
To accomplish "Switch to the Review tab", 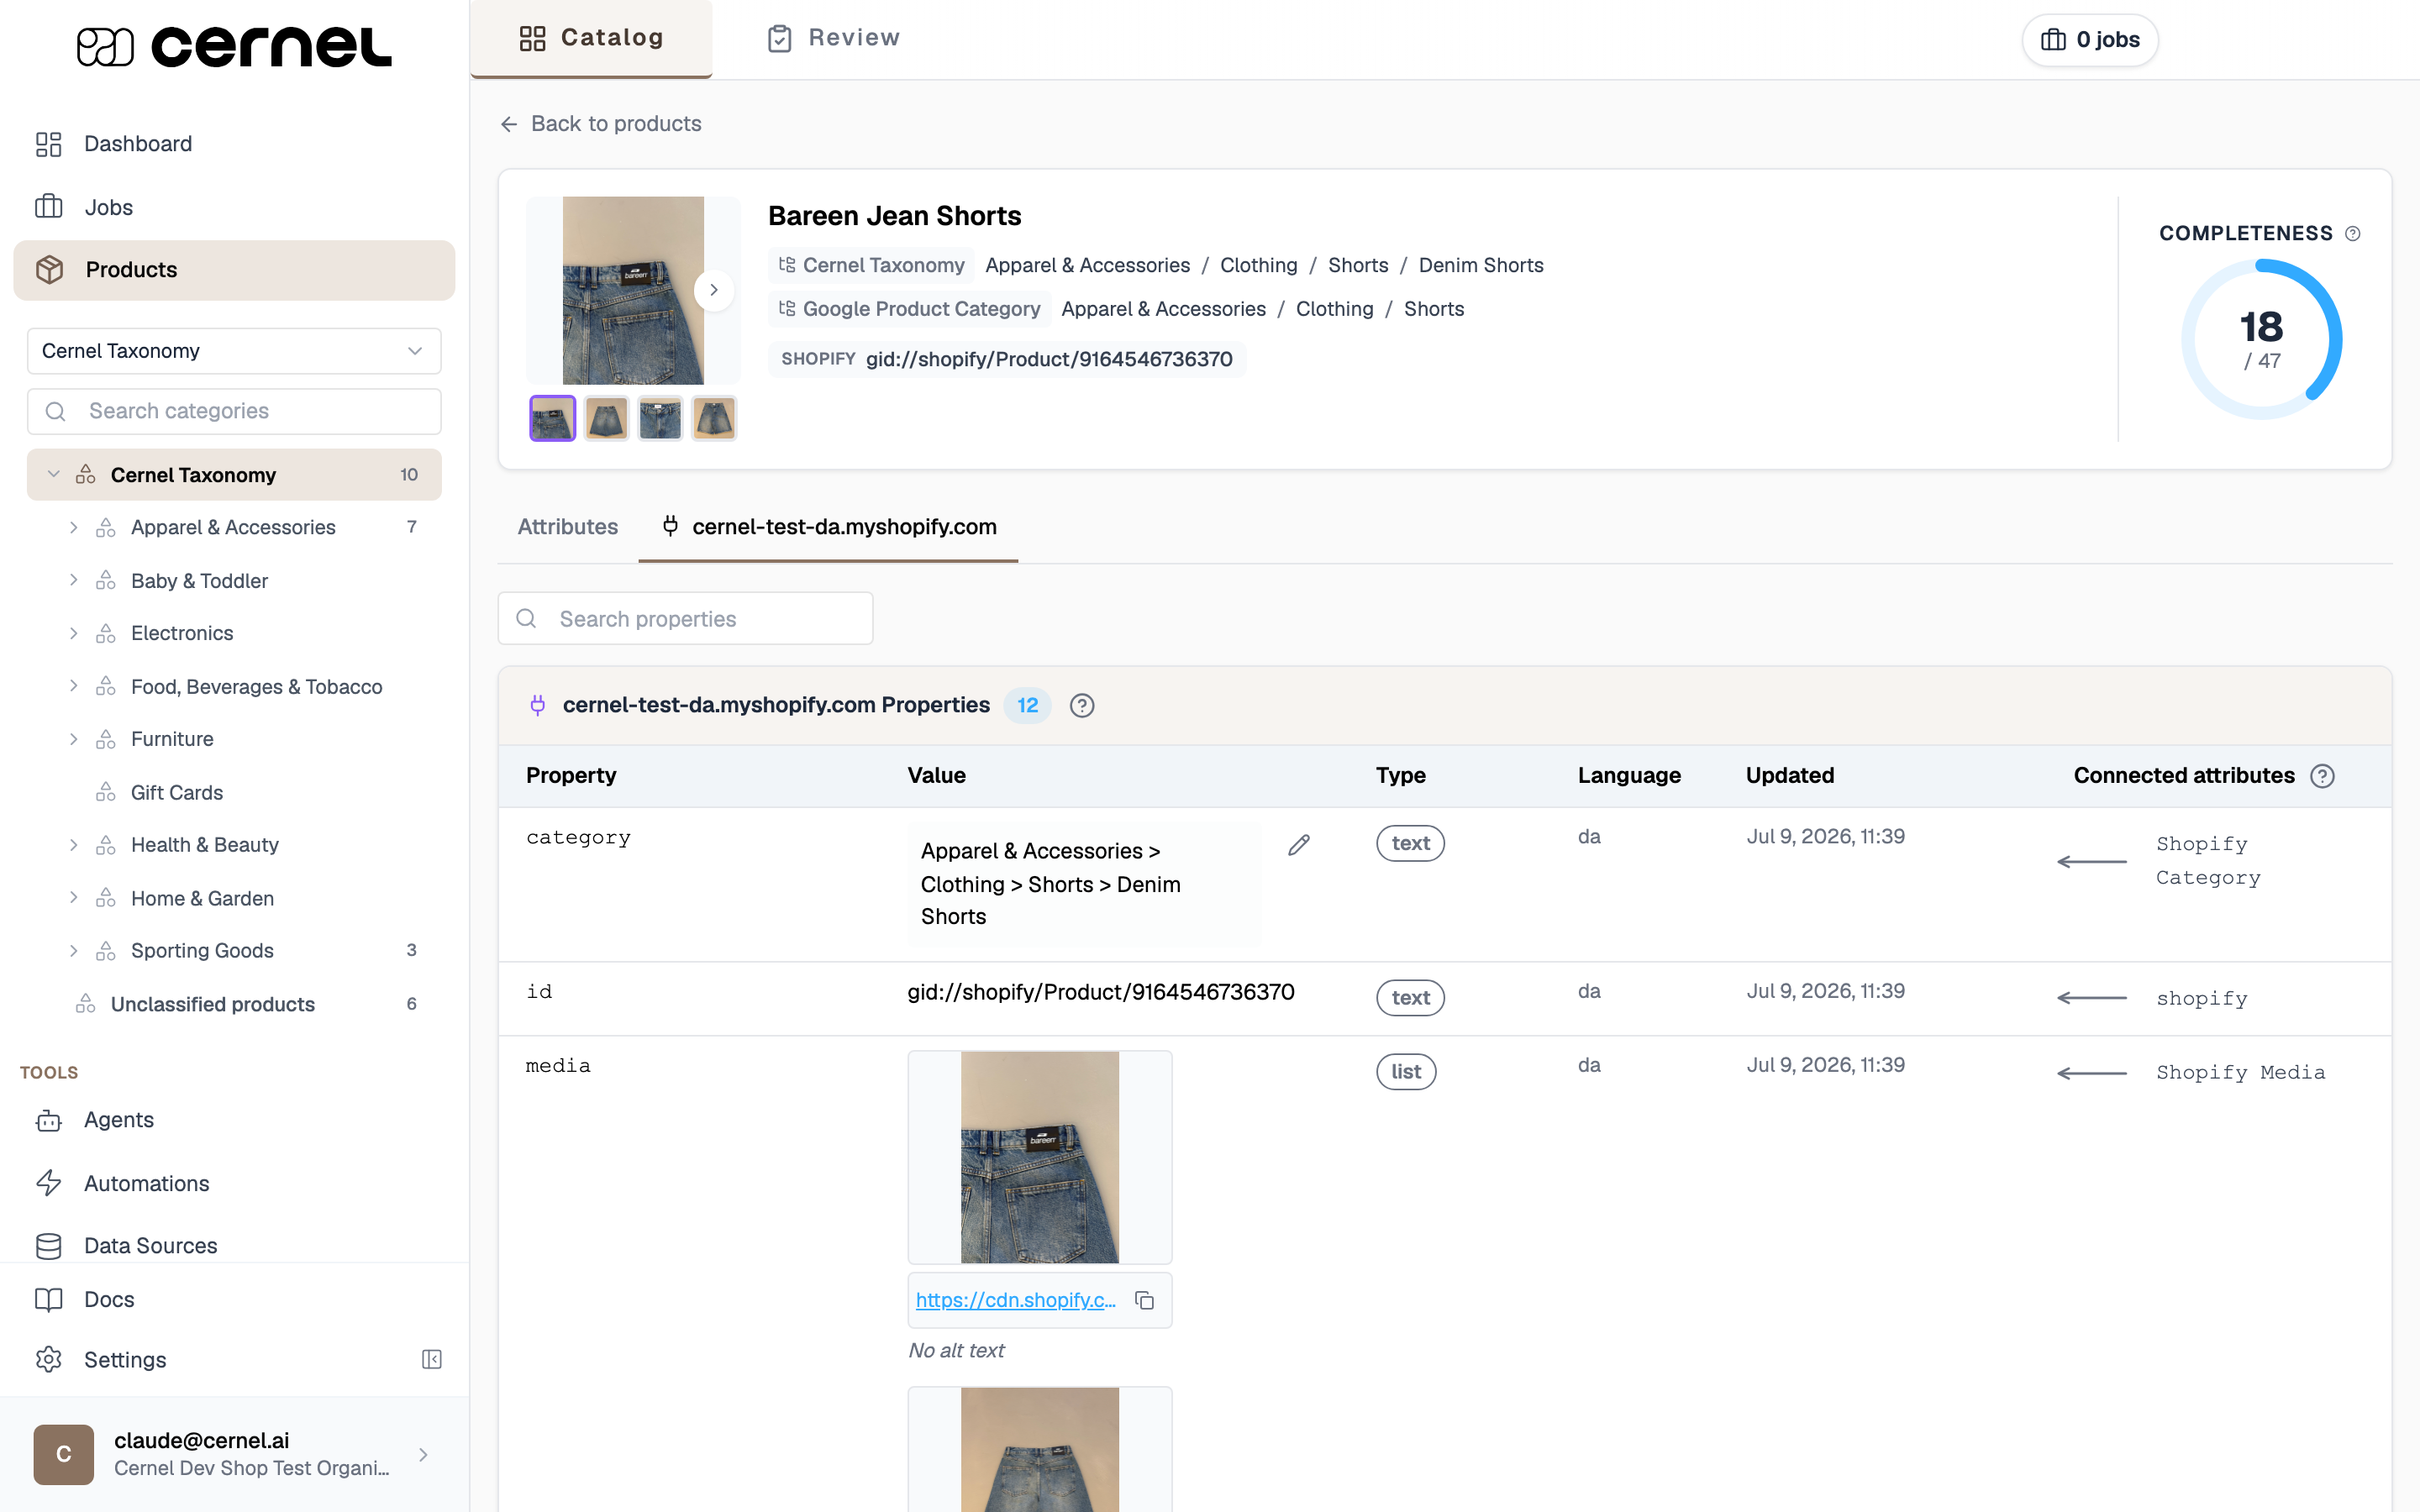I will [833, 38].
